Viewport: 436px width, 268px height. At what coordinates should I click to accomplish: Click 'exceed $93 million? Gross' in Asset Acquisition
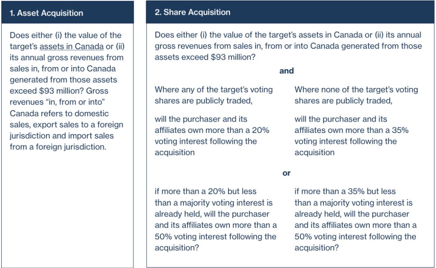point(59,91)
